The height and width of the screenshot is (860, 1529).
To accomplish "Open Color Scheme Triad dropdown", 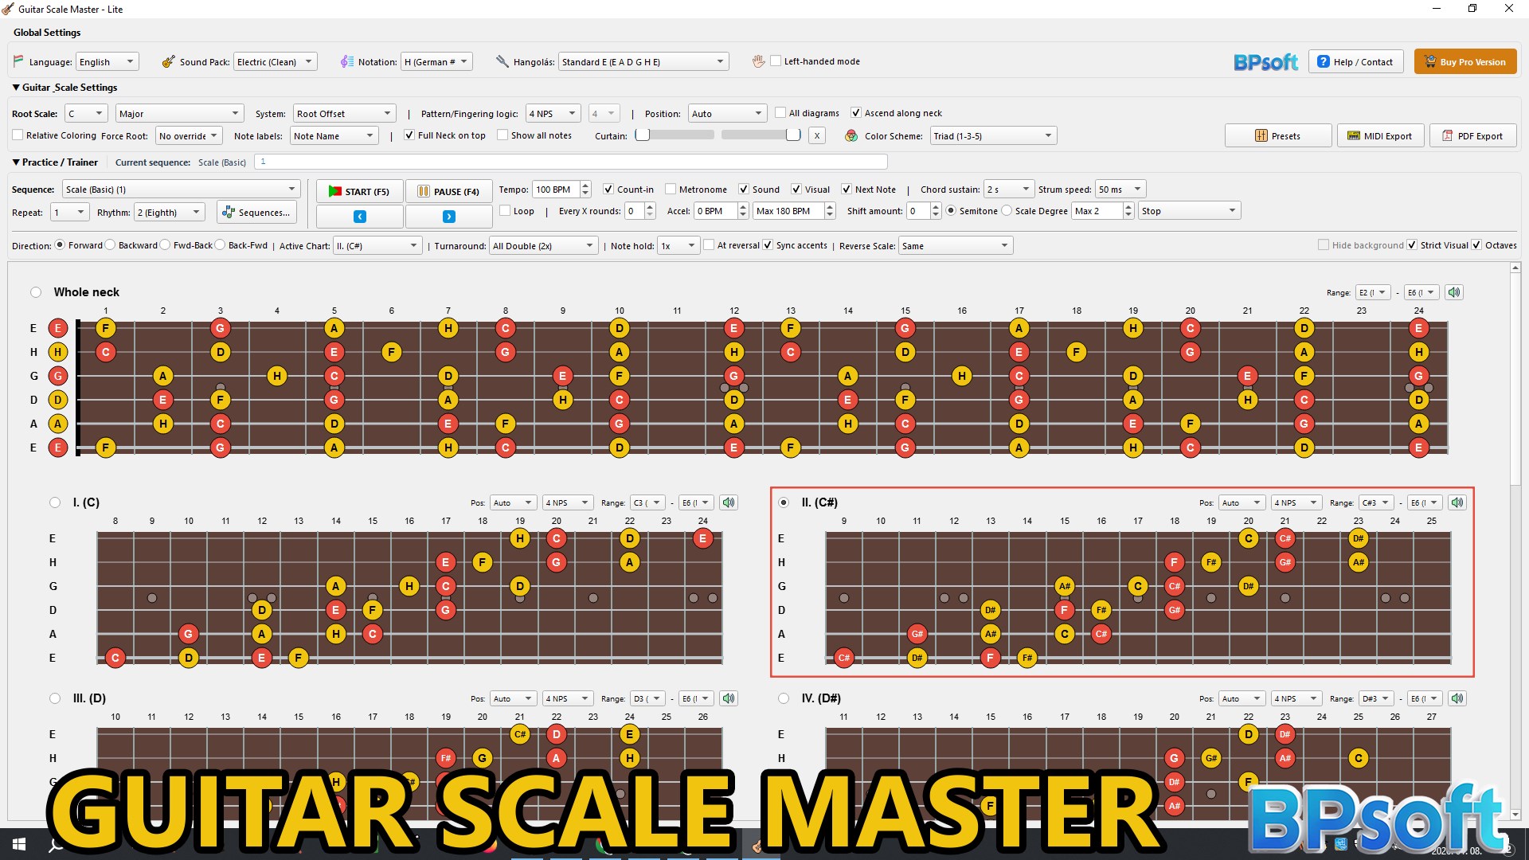I will pyautogui.click(x=993, y=135).
